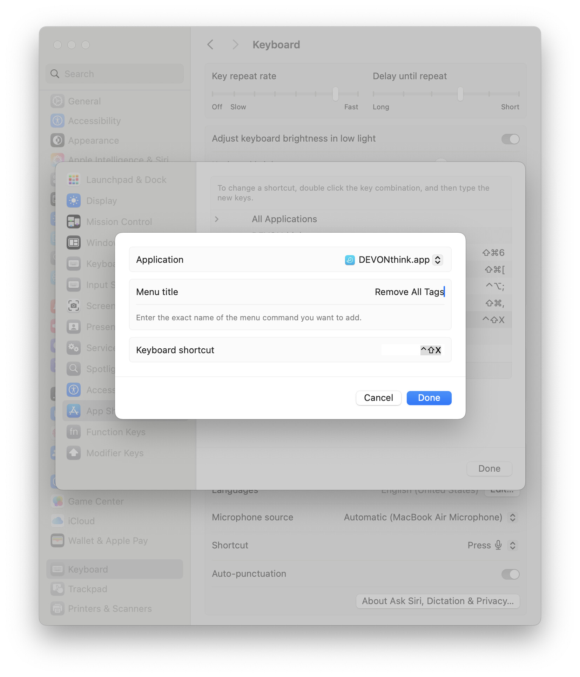Image resolution: width=580 pixels, height=677 pixels.
Task: Toggle Adjust keyboard brightness in low light
Action: 510,139
